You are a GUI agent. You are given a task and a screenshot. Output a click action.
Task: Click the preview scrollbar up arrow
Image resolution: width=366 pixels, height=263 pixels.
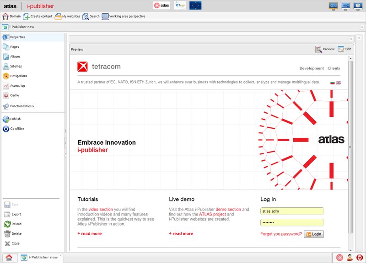coord(350,58)
